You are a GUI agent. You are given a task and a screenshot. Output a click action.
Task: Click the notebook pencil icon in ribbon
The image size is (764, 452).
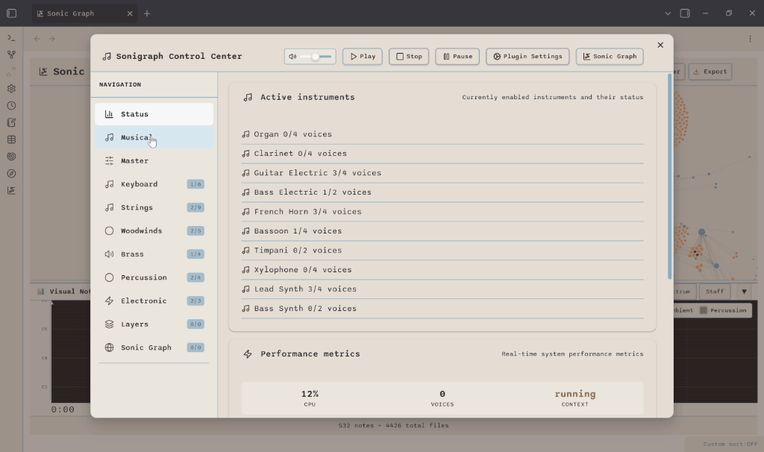(x=11, y=123)
